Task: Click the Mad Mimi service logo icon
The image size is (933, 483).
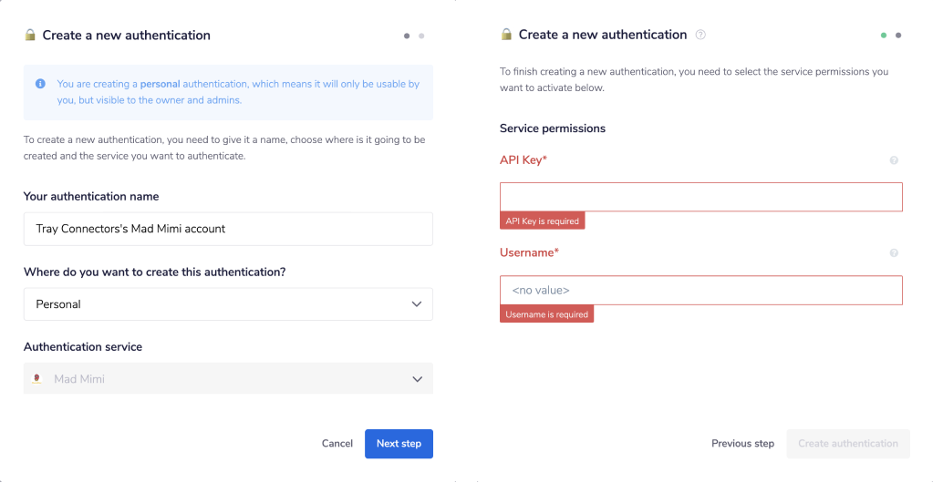Action: point(37,379)
